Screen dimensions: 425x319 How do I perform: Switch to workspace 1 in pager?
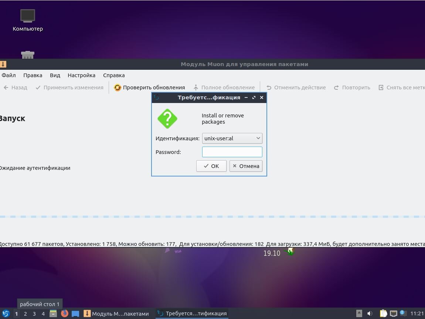click(17, 313)
